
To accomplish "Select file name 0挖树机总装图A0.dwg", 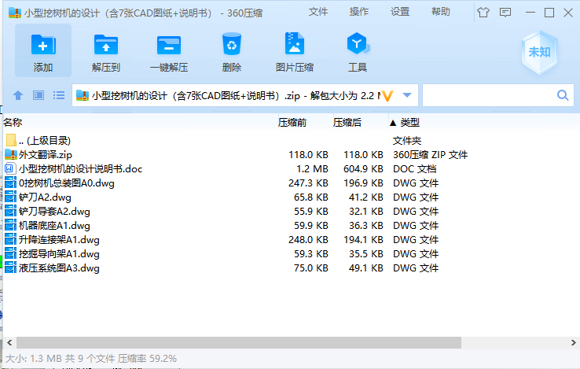I will 67,183.
